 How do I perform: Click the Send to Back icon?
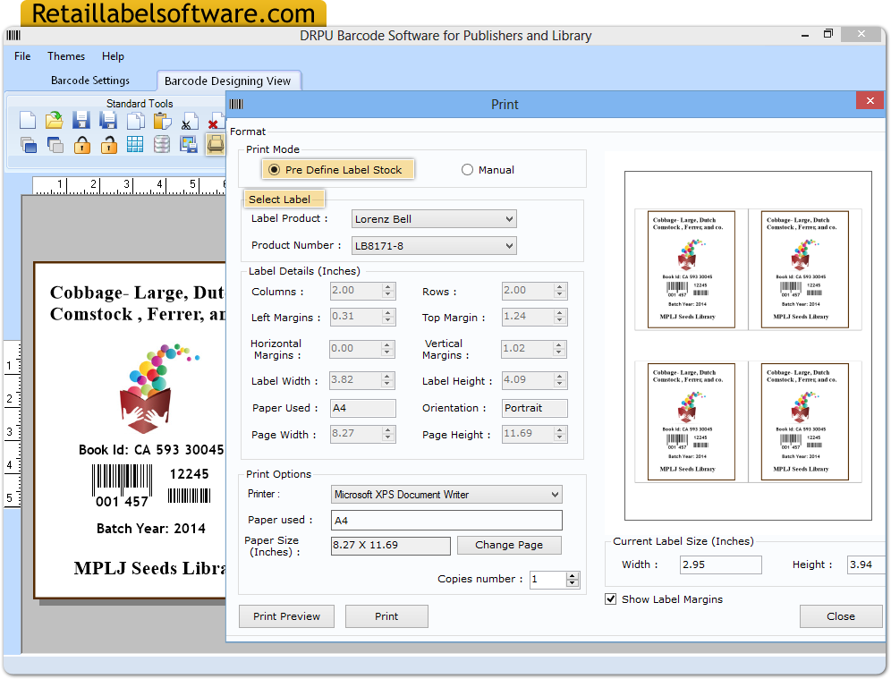pyautogui.click(x=55, y=145)
